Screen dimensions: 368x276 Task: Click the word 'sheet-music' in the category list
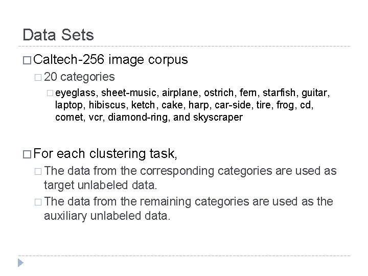pos(127,93)
